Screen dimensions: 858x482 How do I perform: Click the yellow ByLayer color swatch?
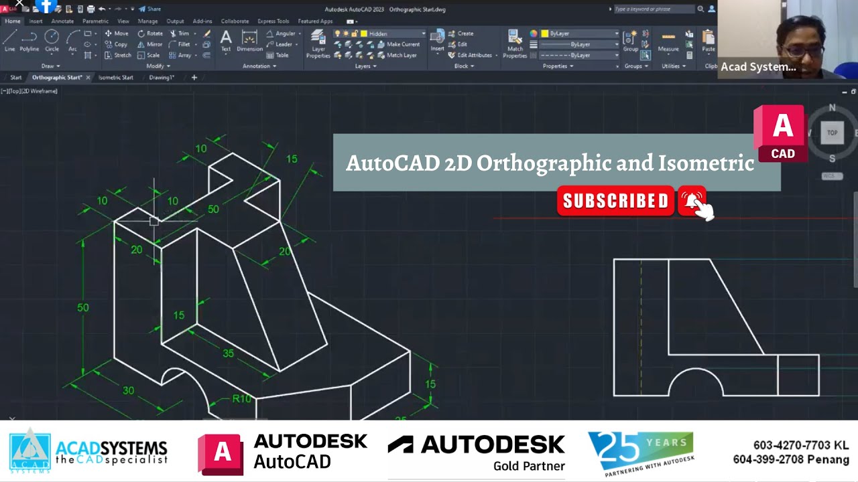[x=544, y=33]
